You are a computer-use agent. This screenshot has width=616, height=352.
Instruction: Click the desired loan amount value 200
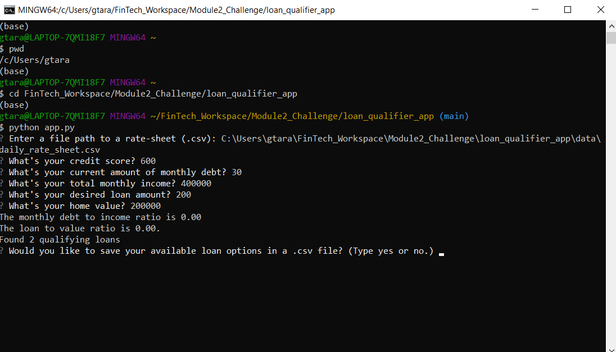[x=183, y=195]
